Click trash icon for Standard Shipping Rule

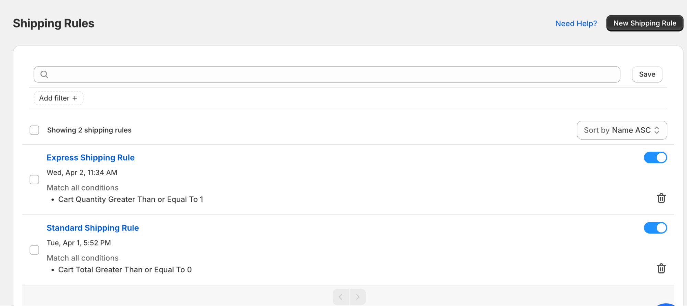tap(661, 269)
